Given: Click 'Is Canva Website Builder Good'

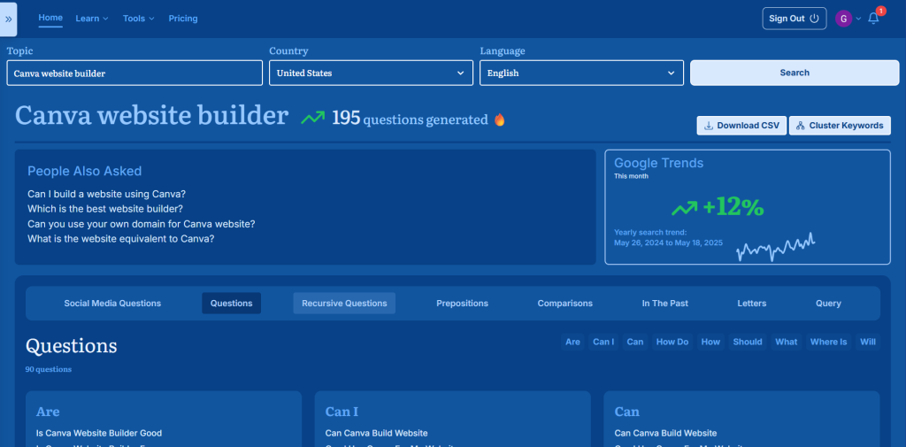Looking at the screenshot, I should coord(99,433).
